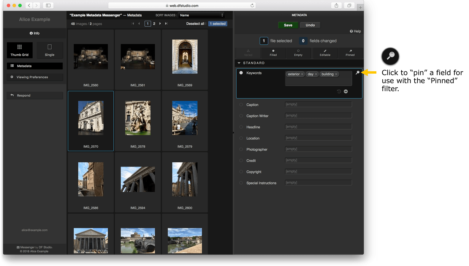469x266 pixels.
Task: Click the Copyright input field
Action: (319, 171)
